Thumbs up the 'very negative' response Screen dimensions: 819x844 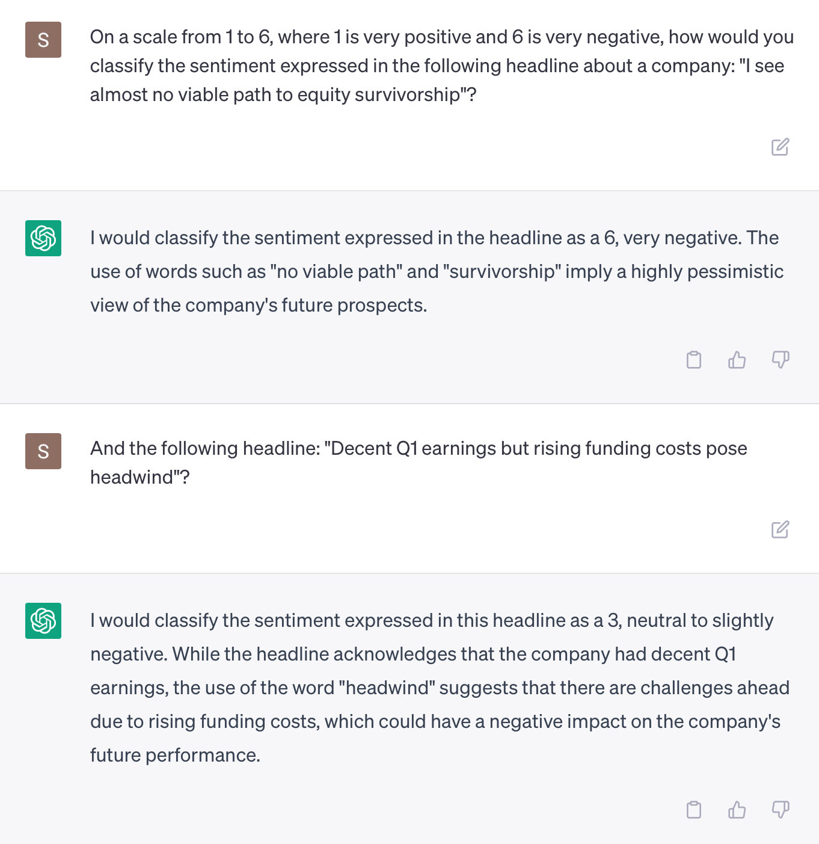click(737, 360)
